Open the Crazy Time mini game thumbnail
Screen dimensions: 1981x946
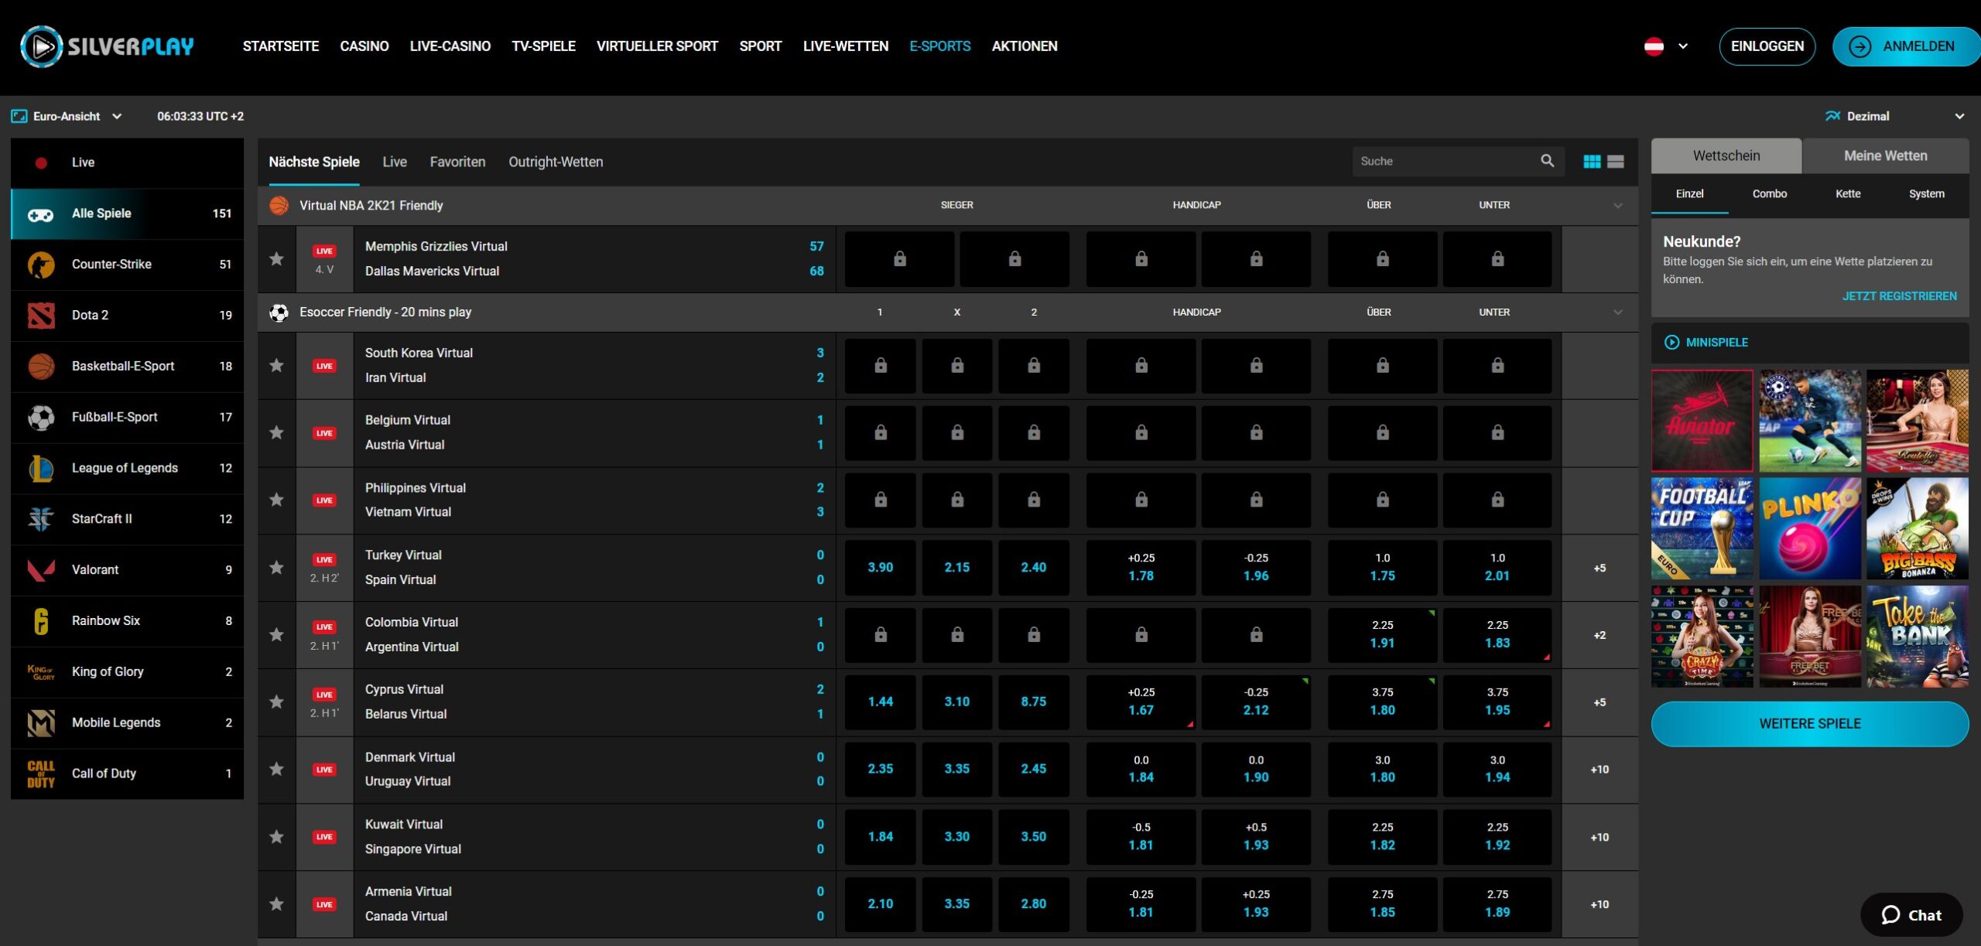tap(1702, 636)
